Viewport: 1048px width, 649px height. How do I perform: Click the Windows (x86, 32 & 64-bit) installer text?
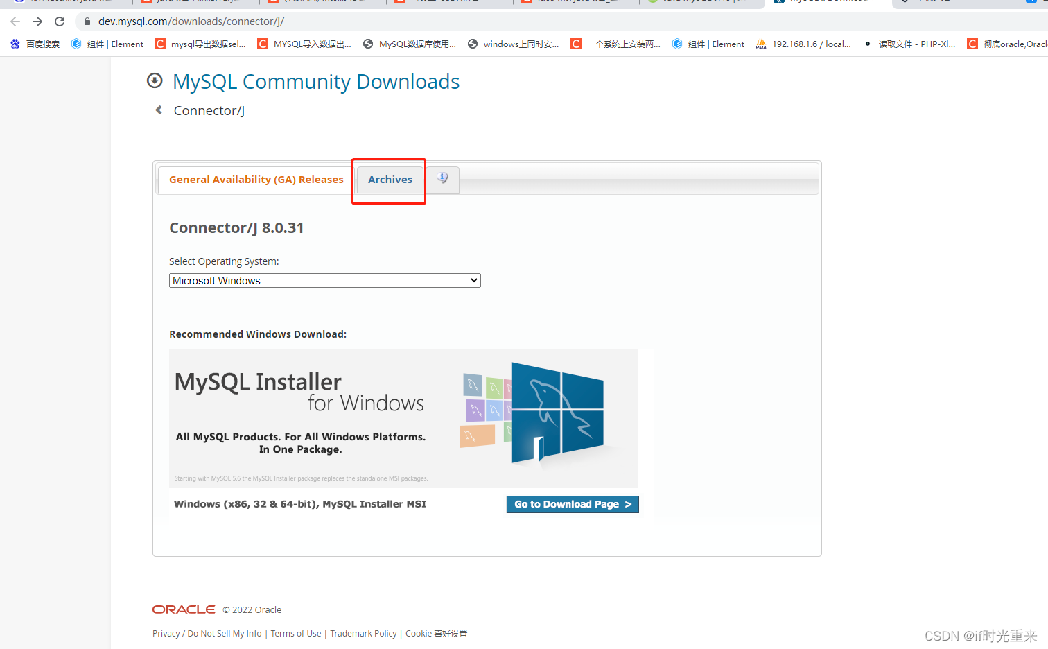[x=300, y=504]
